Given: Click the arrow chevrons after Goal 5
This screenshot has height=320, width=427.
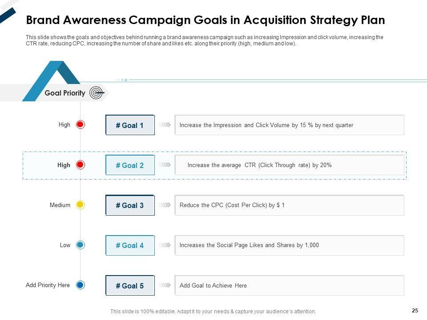Looking at the screenshot, I should pos(165,285).
